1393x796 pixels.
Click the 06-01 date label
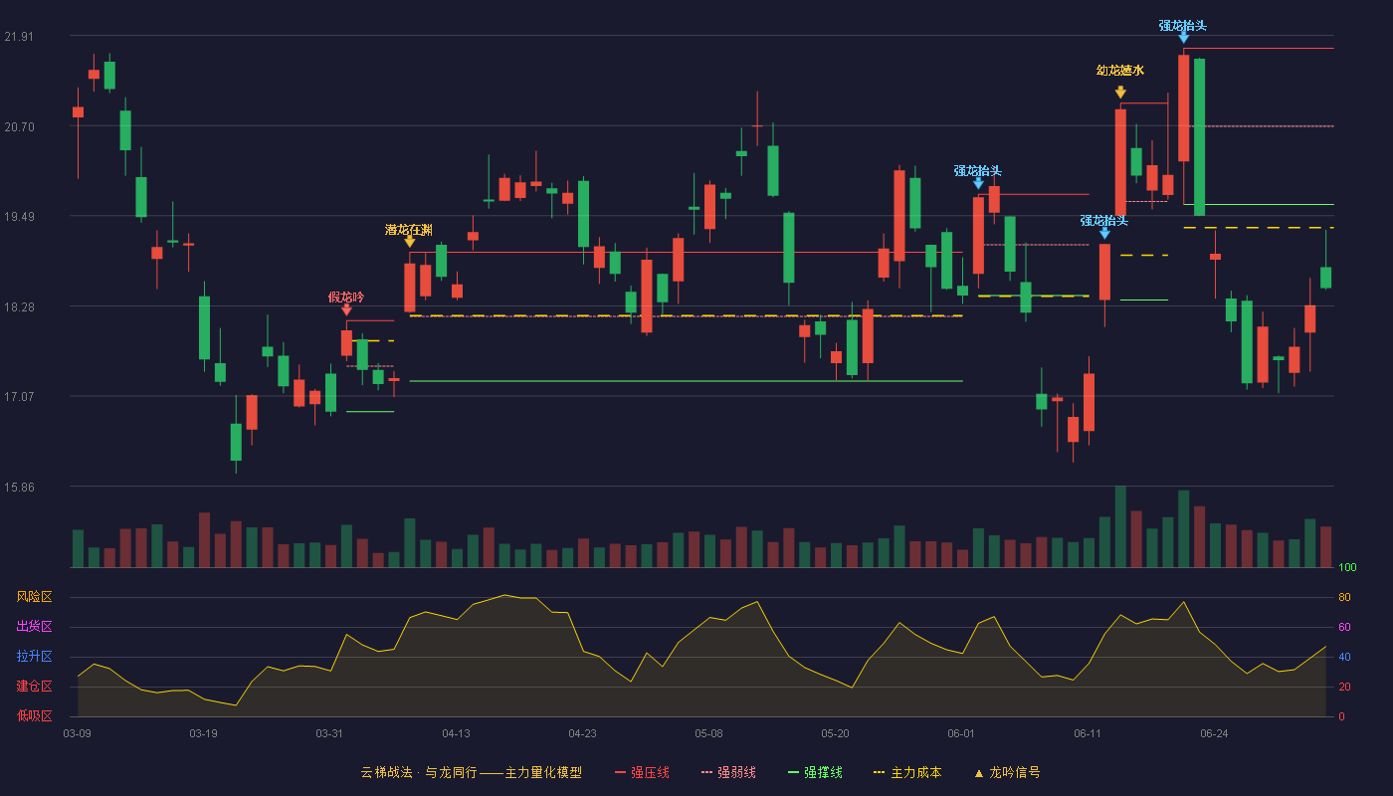pyautogui.click(x=961, y=733)
